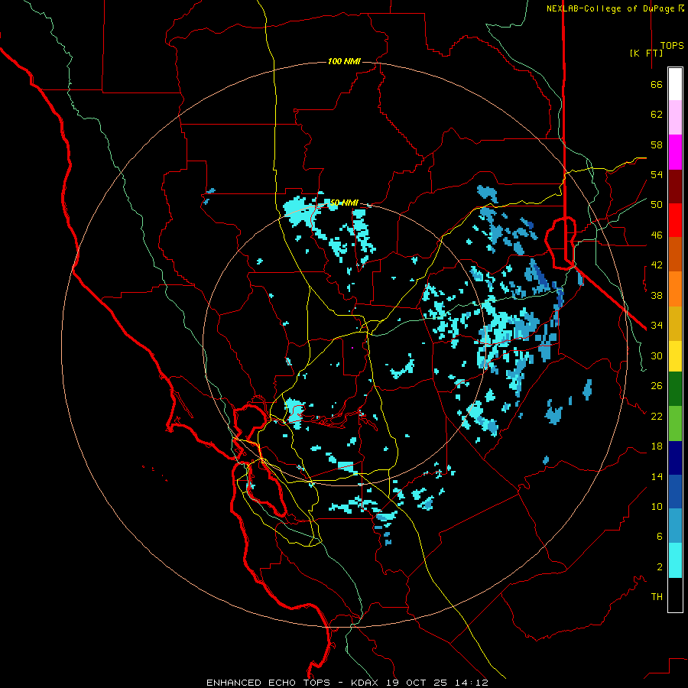Image resolution: width=688 pixels, height=688 pixels.
Task: Click the "50" legend value
Action: pyautogui.click(x=657, y=205)
